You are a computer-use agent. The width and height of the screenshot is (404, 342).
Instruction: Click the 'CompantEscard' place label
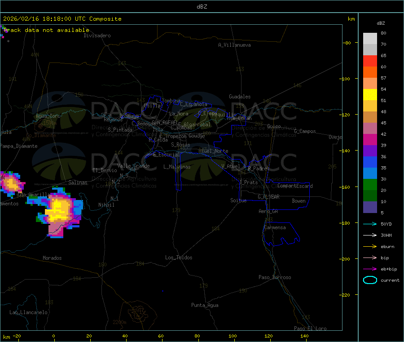click(x=295, y=186)
